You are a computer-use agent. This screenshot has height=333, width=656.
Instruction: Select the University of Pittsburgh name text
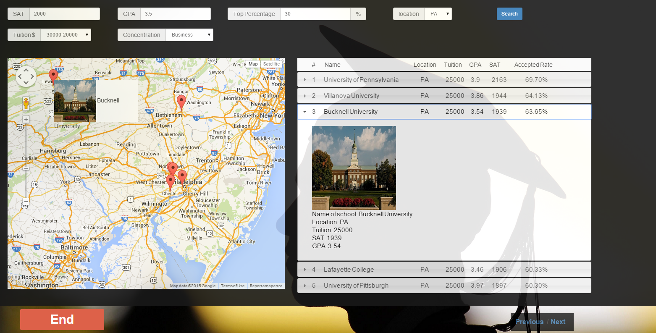coord(356,286)
